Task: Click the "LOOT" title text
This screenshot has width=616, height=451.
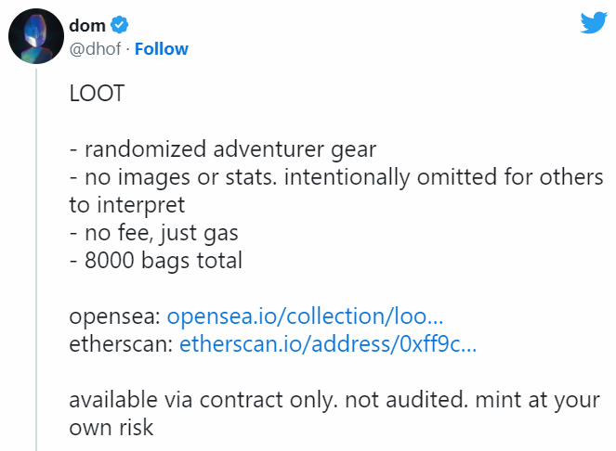Action: [x=96, y=94]
